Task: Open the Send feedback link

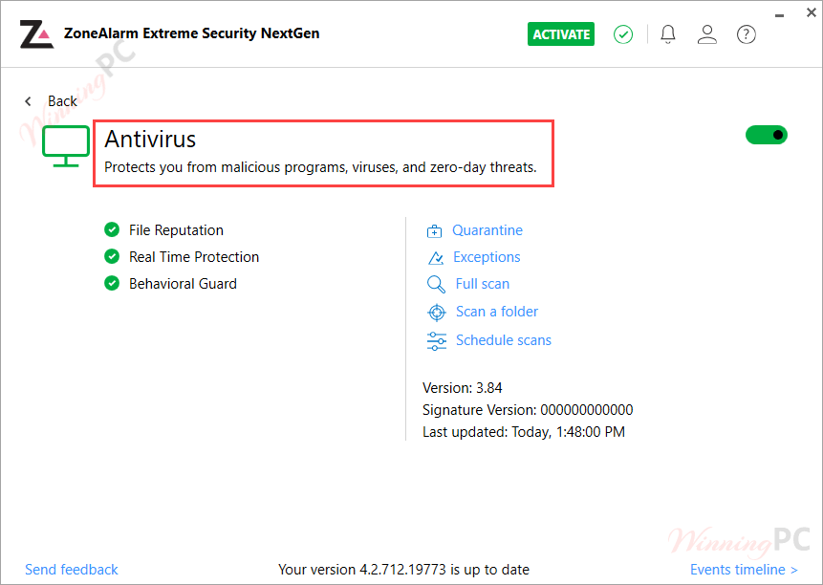Action: [72, 570]
